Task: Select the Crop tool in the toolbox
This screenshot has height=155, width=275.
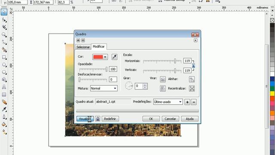Action: coord(4,27)
